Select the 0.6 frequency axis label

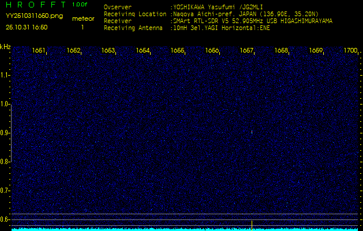coord(5,219)
